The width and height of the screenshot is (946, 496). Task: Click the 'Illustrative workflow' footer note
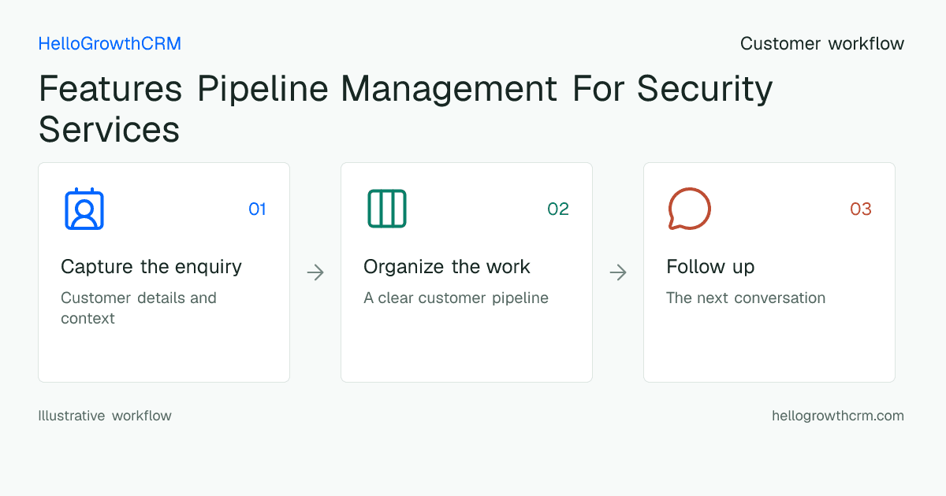(x=105, y=415)
